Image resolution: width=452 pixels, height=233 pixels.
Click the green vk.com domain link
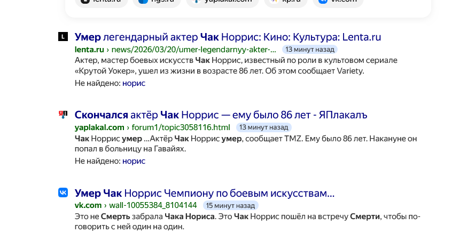tap(88, 205)
